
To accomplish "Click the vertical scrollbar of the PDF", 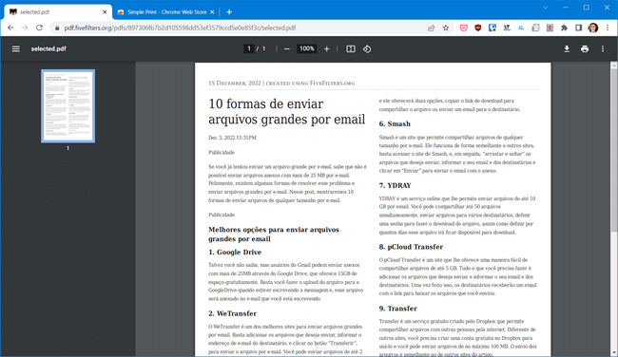I will click(613, 209).
